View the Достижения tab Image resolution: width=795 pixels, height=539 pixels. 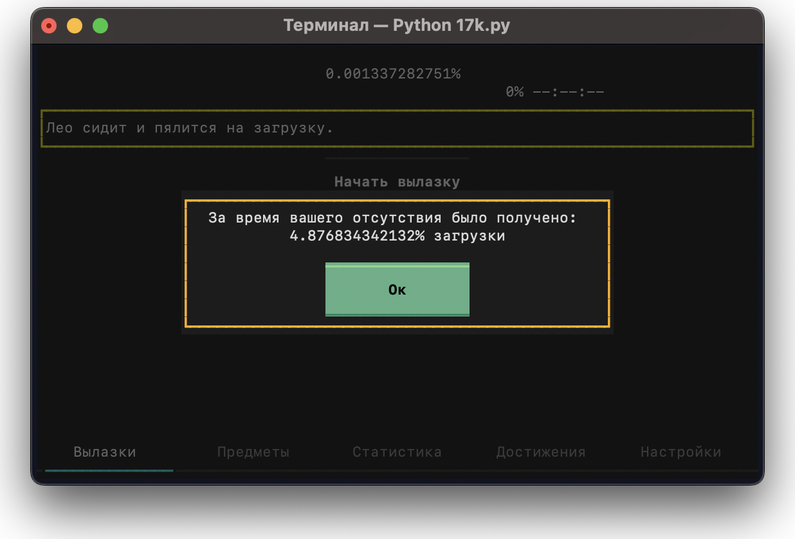click(540, 452)
